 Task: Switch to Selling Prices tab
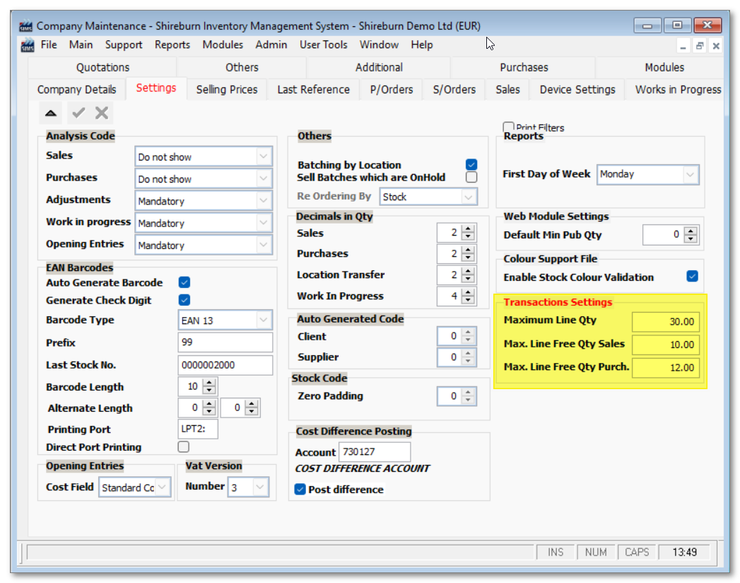[x=227, y=89]
